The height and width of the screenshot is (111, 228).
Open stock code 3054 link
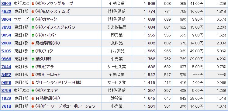click(x=6, y=35)
